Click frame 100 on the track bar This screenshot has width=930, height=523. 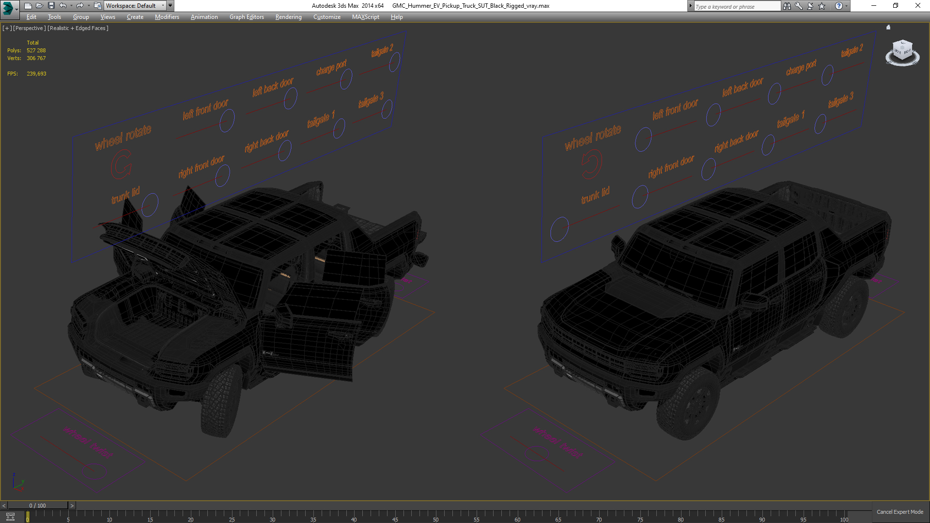pyautogui.click(x=844, y=517)
